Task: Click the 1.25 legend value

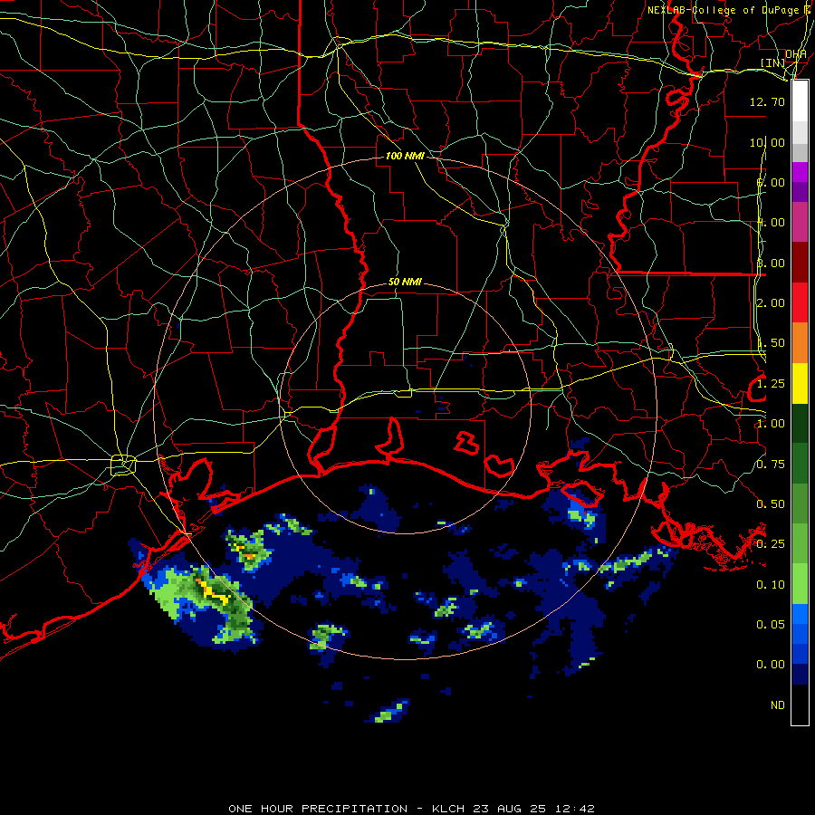Action: click(771, 384)
